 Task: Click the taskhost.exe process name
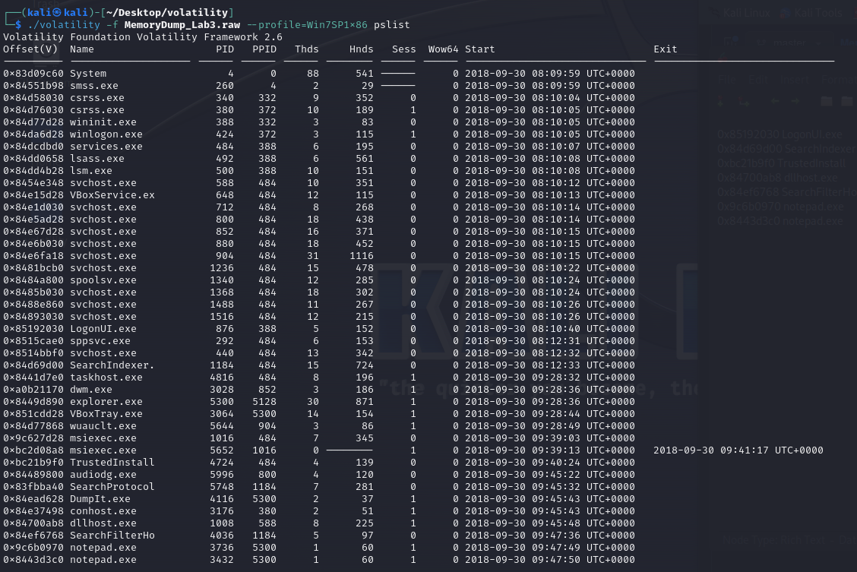pos(106,377)
